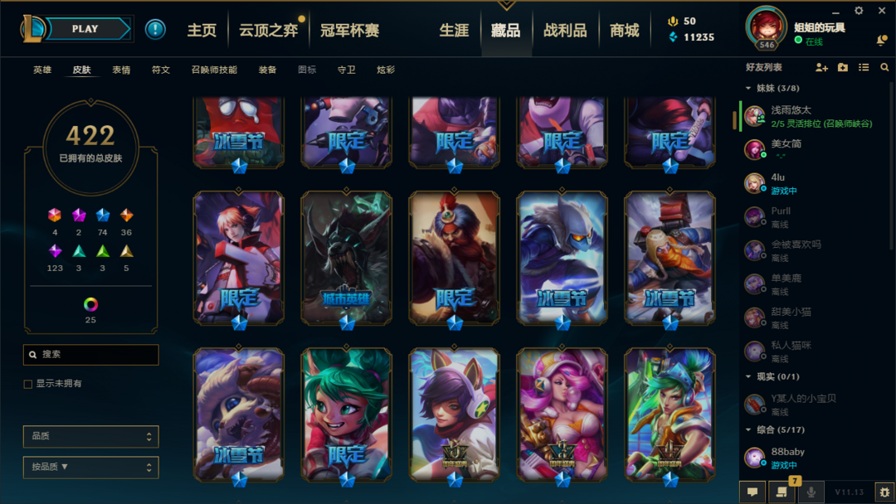The image size is (896, 504).
Task: Switch to the 英雄 tab
Action: pyautogui.click(x=42, y=70)
